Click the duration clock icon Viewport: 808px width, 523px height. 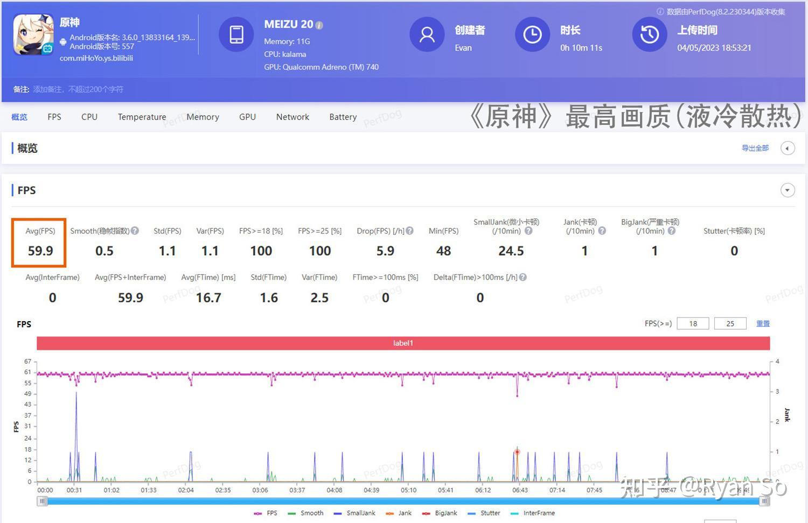(x=533, y=34)
